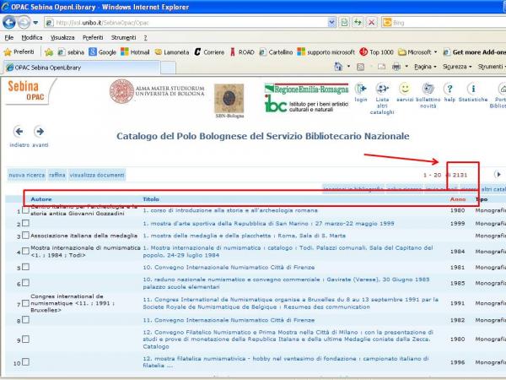Open the recent pages dropdown beside the Forward button
This screenshot has width=506, height=380.
[x=35, y=23]
